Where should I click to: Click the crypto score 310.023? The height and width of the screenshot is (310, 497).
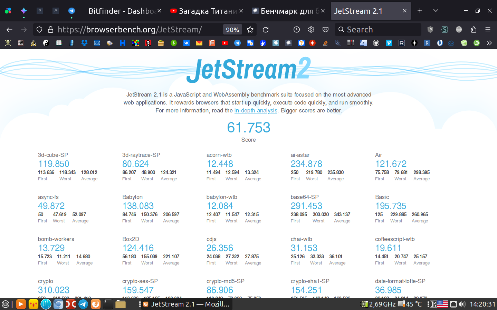pyautogui.click(x=54, y=290)
